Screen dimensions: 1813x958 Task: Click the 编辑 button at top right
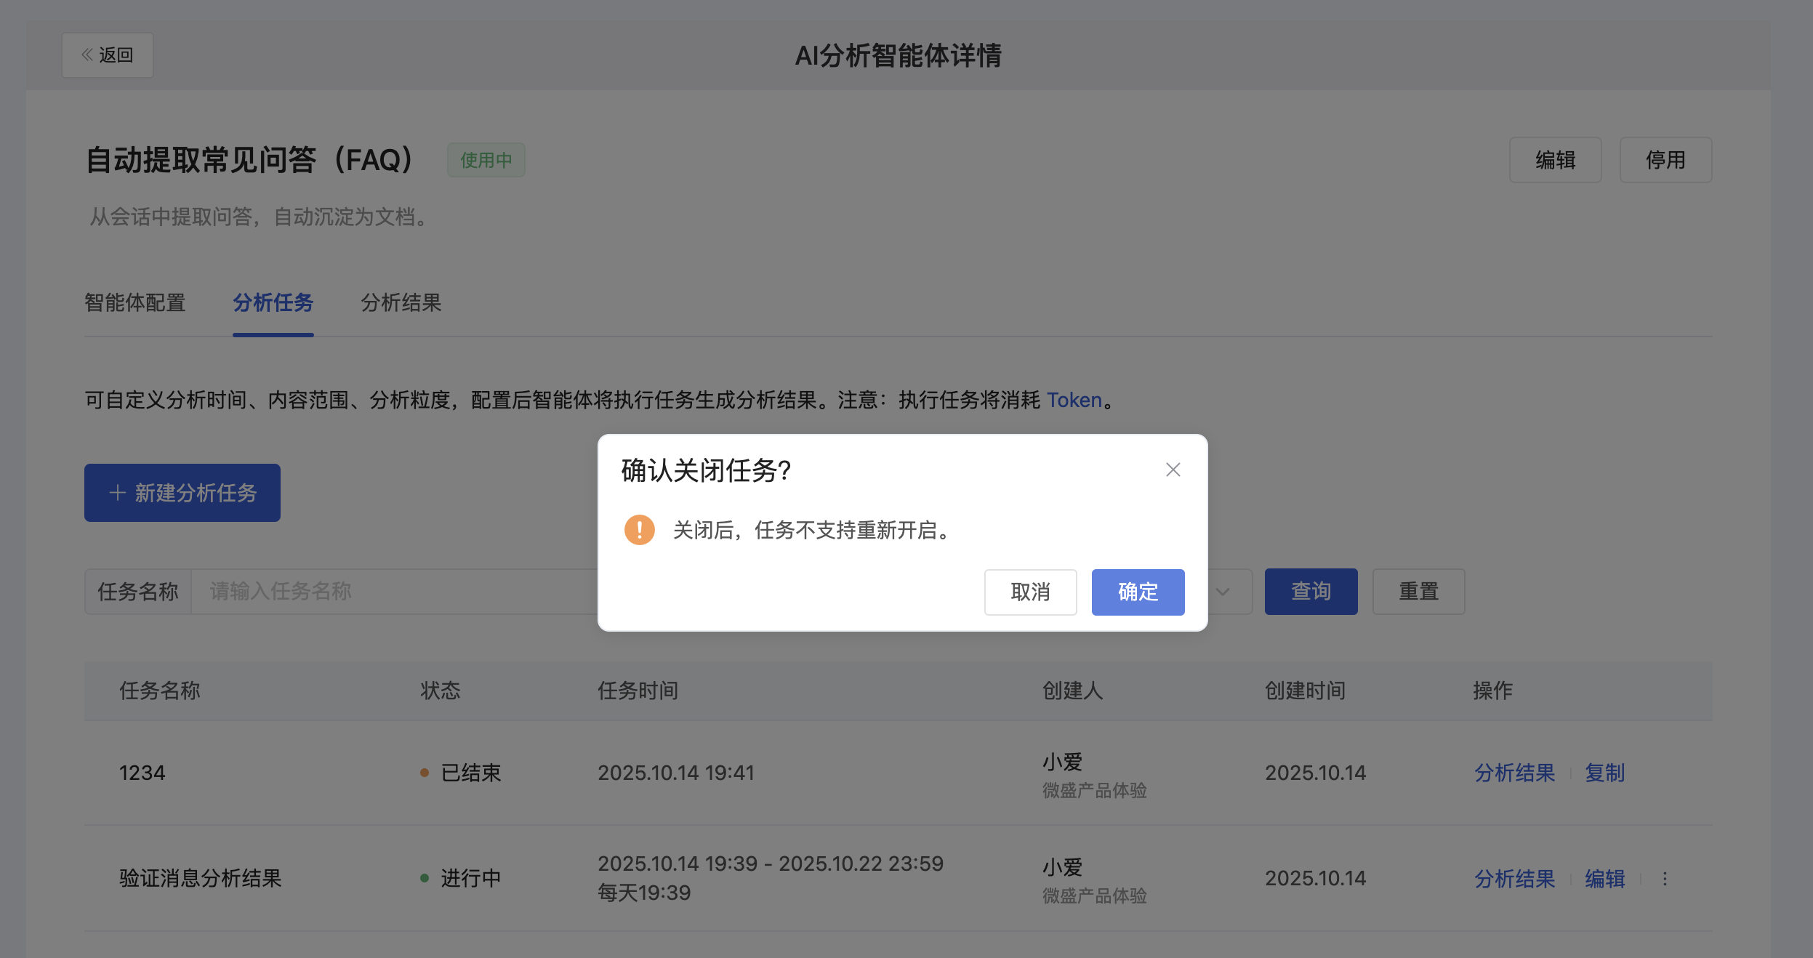pyautogui.click(x=1555, y=160)
